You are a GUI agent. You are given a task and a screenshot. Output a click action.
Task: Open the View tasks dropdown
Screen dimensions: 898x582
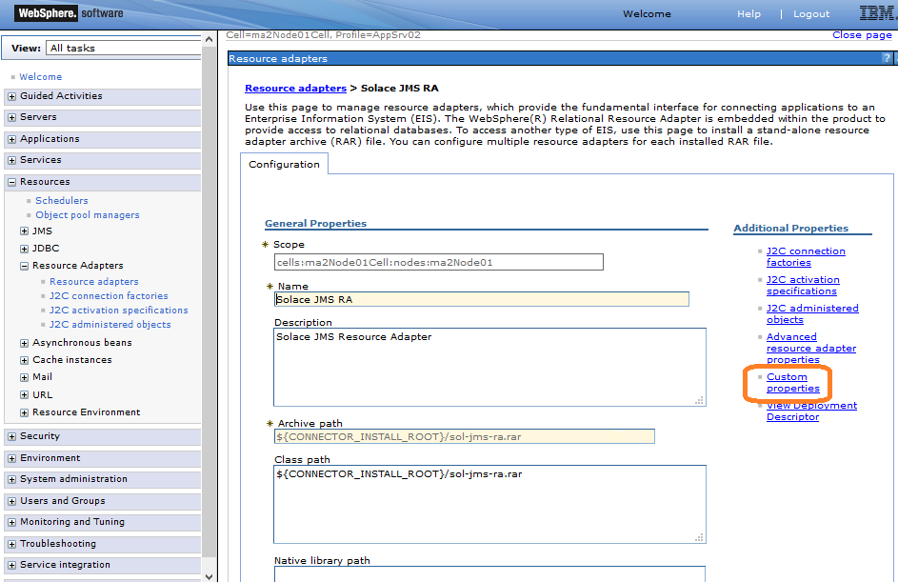click(124, 48)
